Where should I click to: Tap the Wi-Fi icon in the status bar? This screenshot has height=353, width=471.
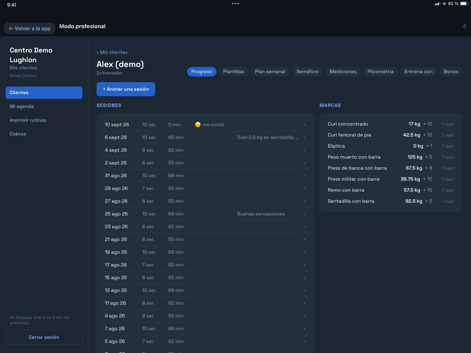(x=444, y=4)
